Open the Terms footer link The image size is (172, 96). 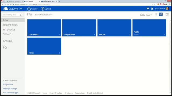tap(45, 93)
